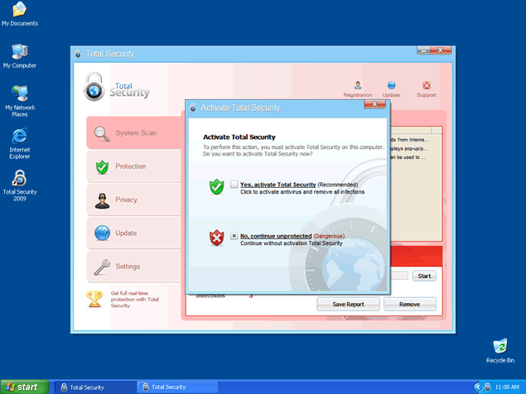Open Internet Explorer from the desktop
Image resolution: width=526 pixels, height=394 pixels.
(19, 136)
